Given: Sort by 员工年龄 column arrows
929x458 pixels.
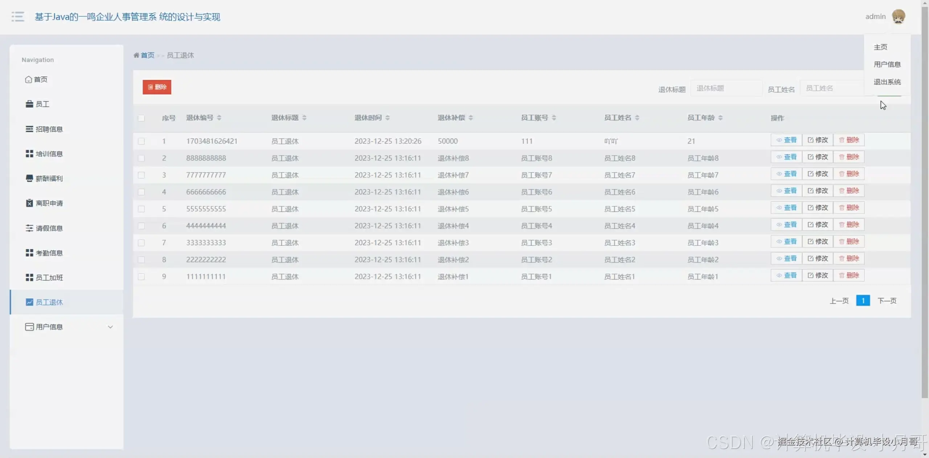Looking at the screenshot, I should pyautogui.click(x=720, y=118).
